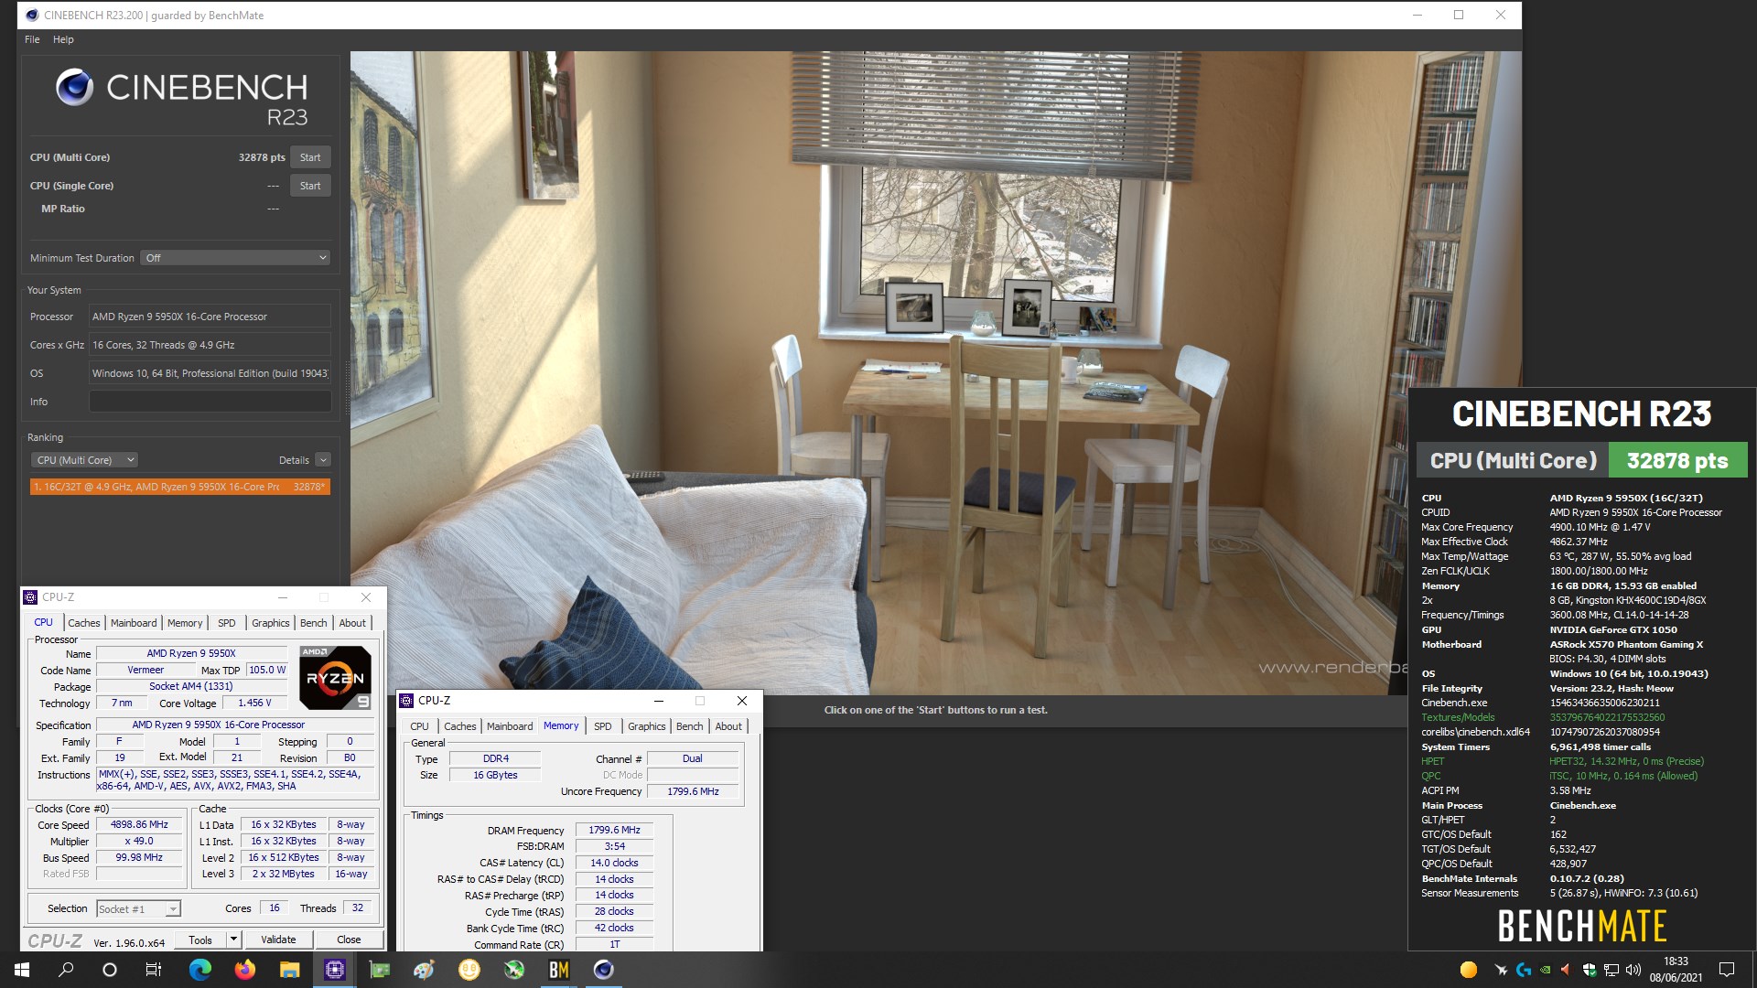Open SPD tab in Memory CPU-Z window
Viewport: 1757px width, 988px height.
603,726
